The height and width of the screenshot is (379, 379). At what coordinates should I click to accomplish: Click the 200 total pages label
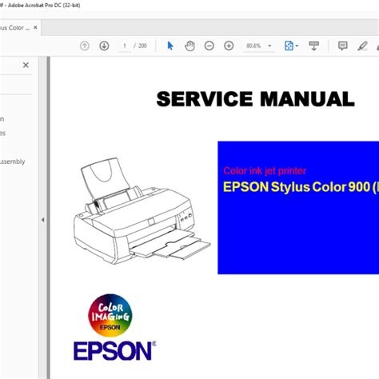pos(142,46)
